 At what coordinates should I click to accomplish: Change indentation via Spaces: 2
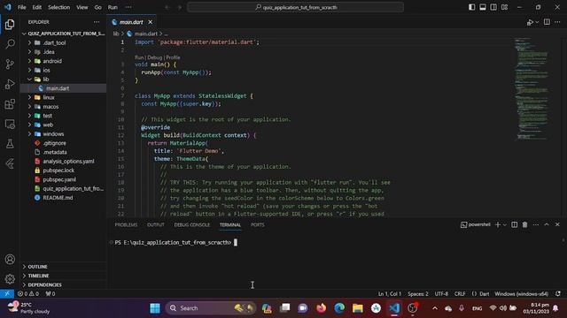(417, 294)
